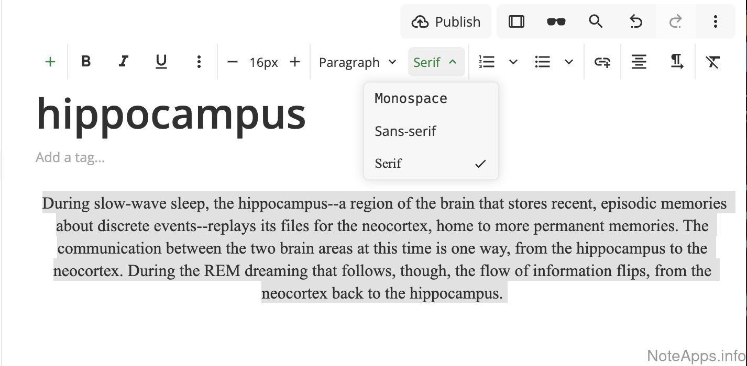The width and height of the screenshot is (747, 366).
Task: Click the Add a tag field
Action: coord(70,157)
